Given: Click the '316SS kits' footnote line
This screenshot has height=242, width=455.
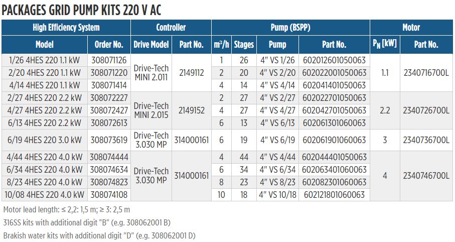Looking at the screenshot, I should [87, 222].
